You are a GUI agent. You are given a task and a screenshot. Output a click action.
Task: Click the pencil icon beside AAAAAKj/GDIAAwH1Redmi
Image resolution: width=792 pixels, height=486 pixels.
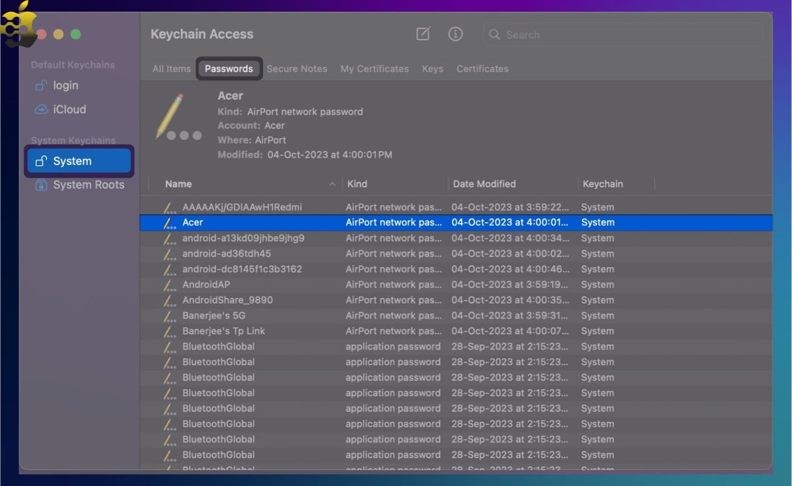[170, 208]
